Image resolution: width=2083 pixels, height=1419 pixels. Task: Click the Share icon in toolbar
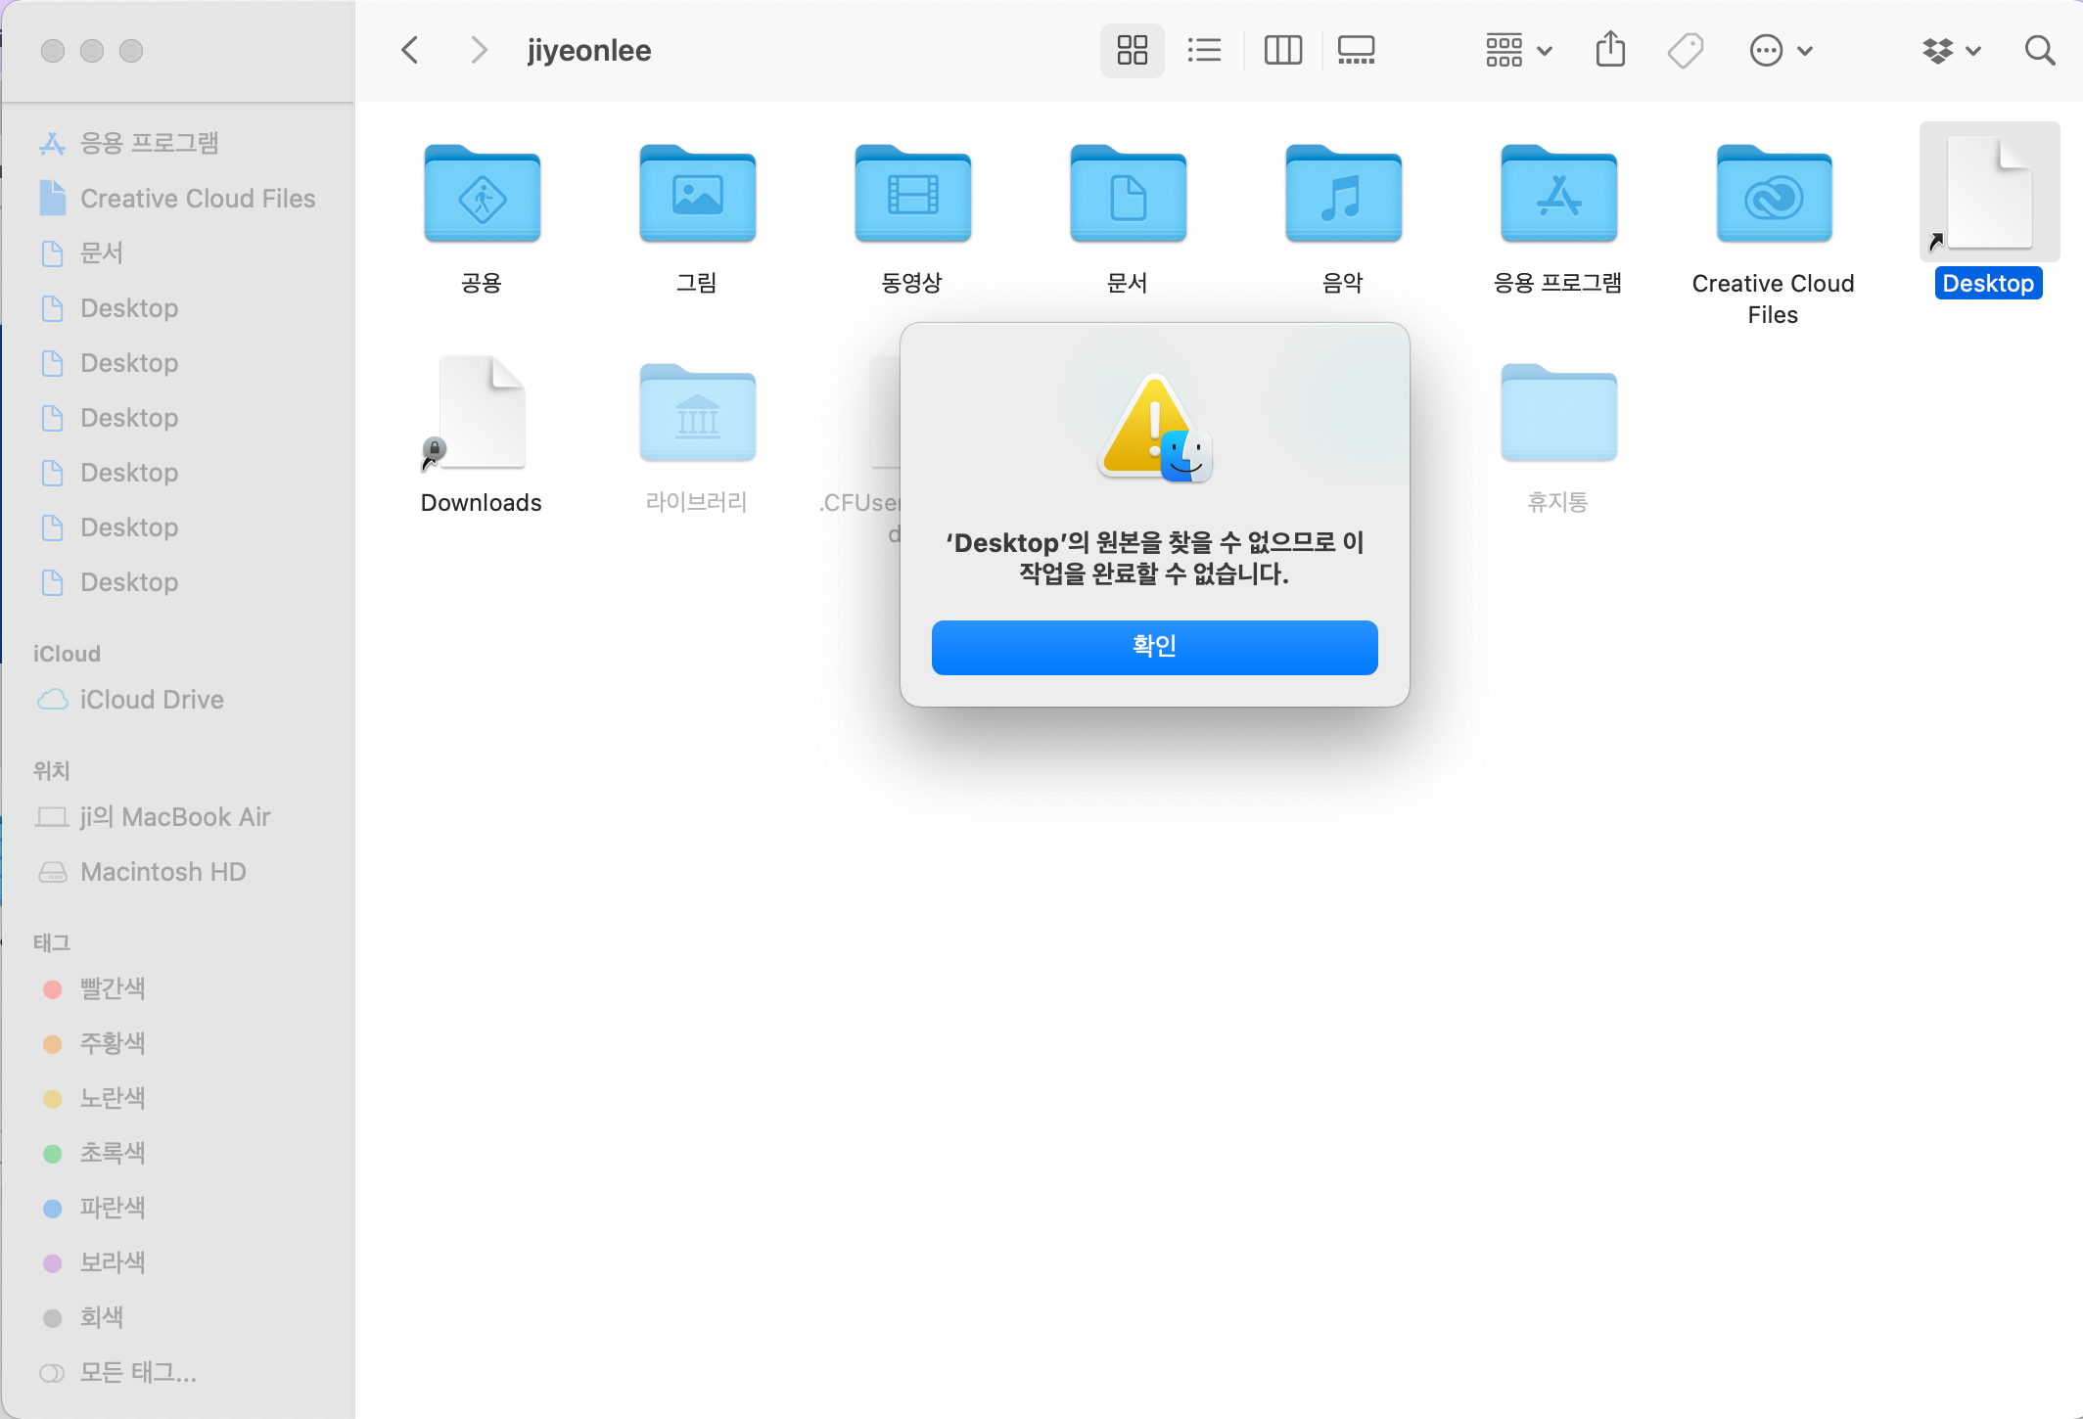1610,50
